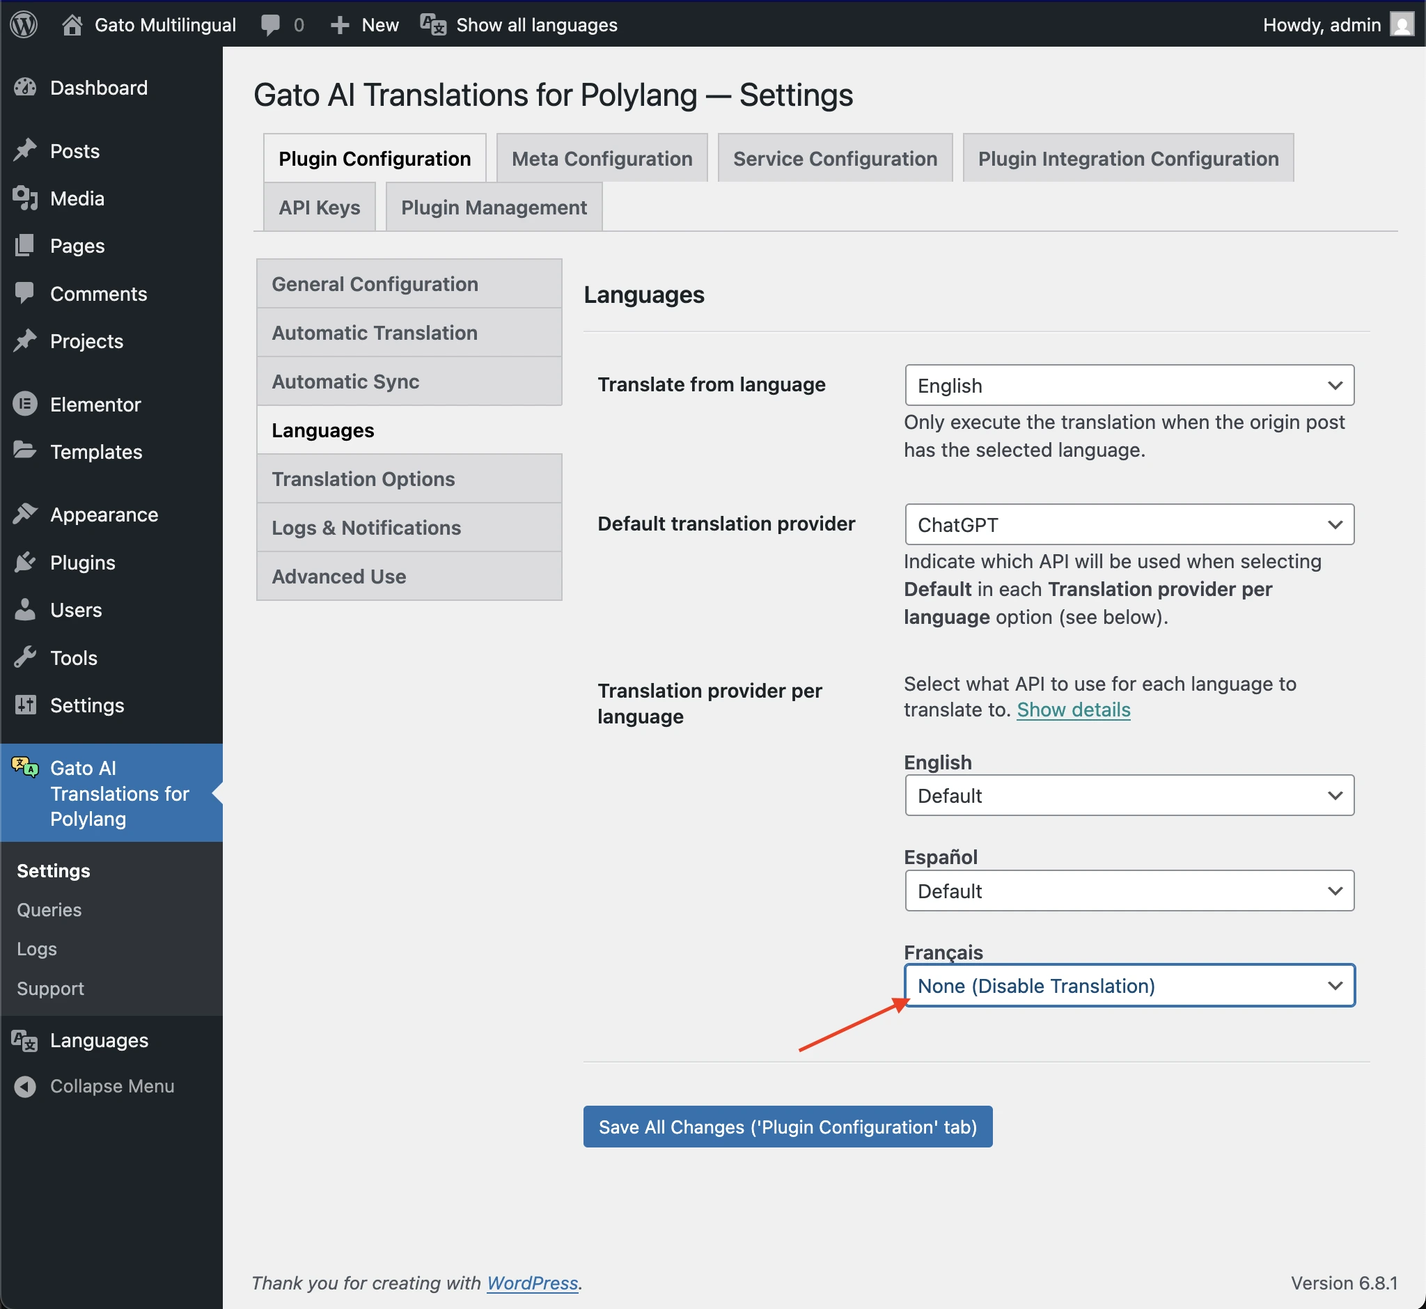Click the admin user avatar

[x=1403, y=24]
